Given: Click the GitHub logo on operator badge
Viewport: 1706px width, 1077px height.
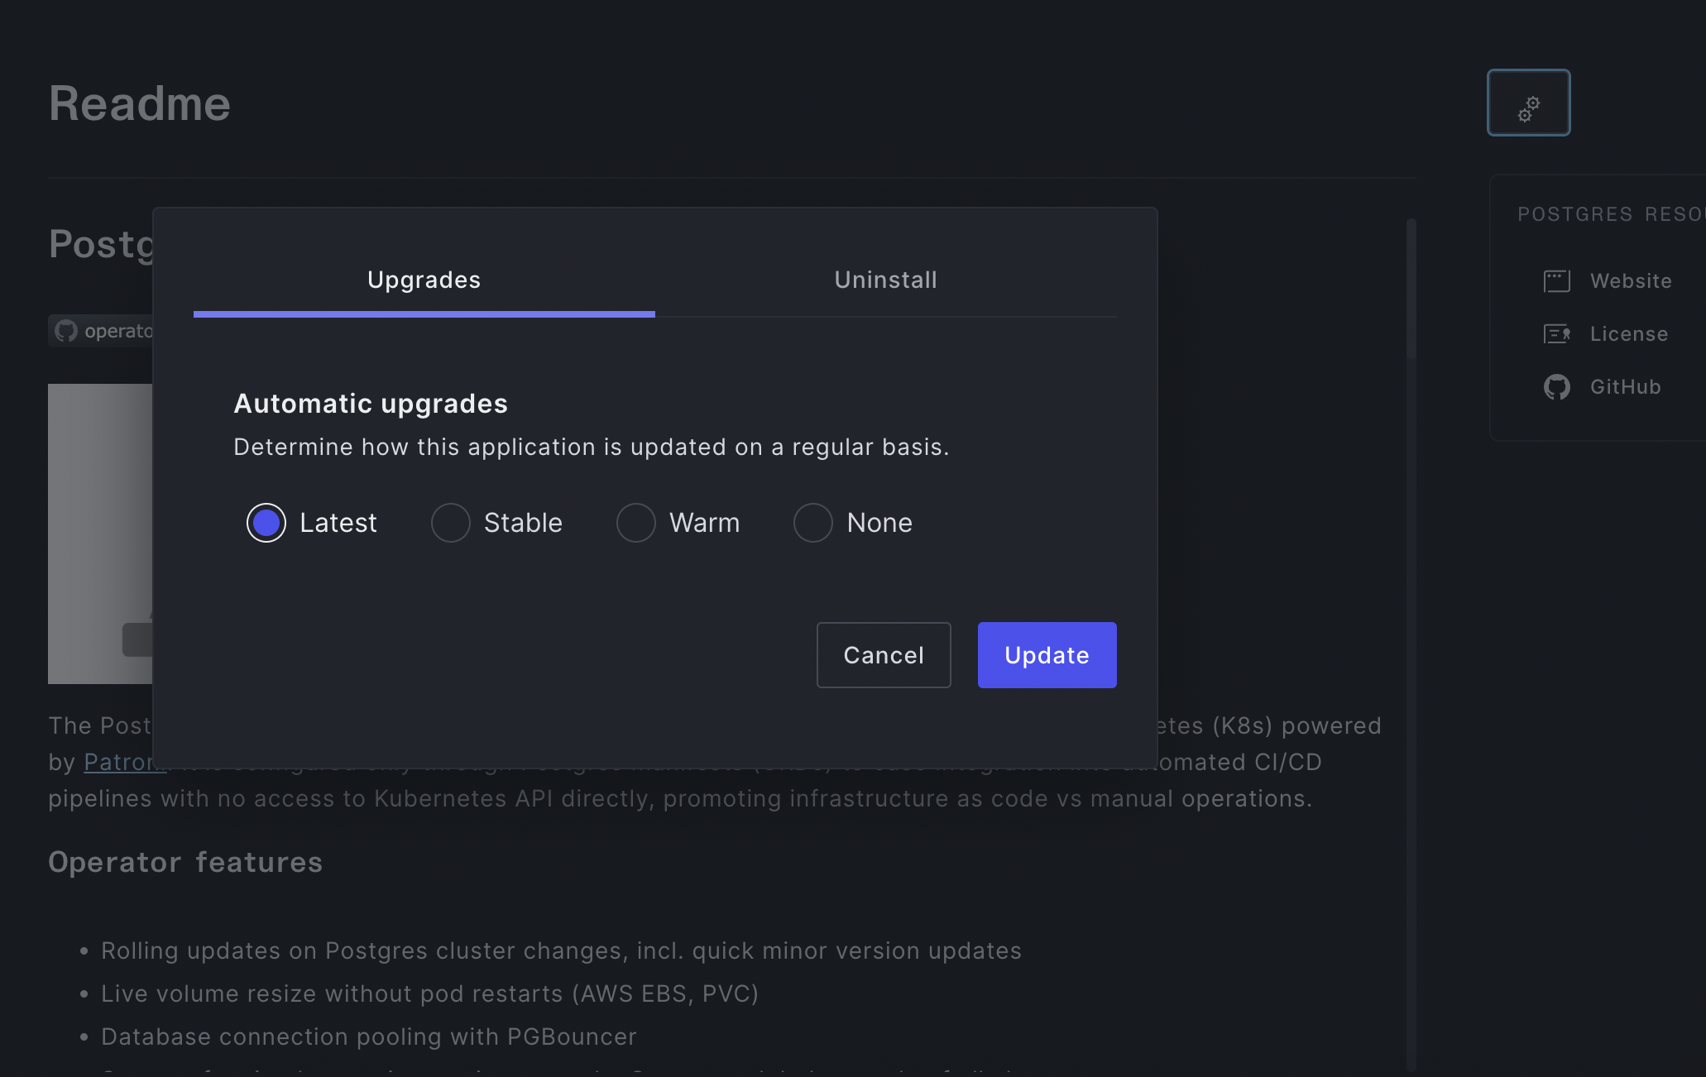Looking at the screenshot, I should point(66,331).
